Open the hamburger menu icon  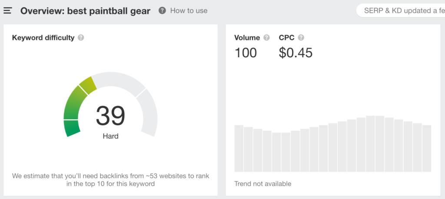(7, 10)
